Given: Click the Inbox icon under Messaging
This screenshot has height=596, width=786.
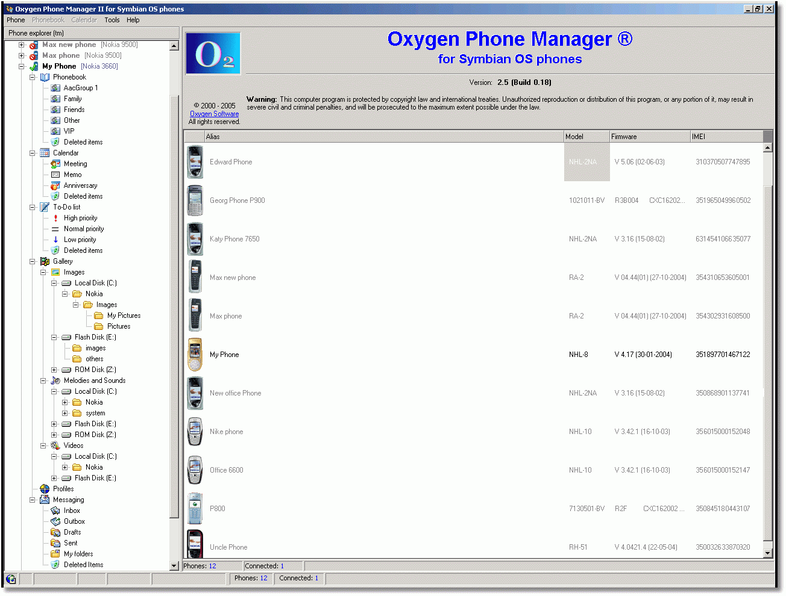Looking at the screenshot, I should (55, 511).
